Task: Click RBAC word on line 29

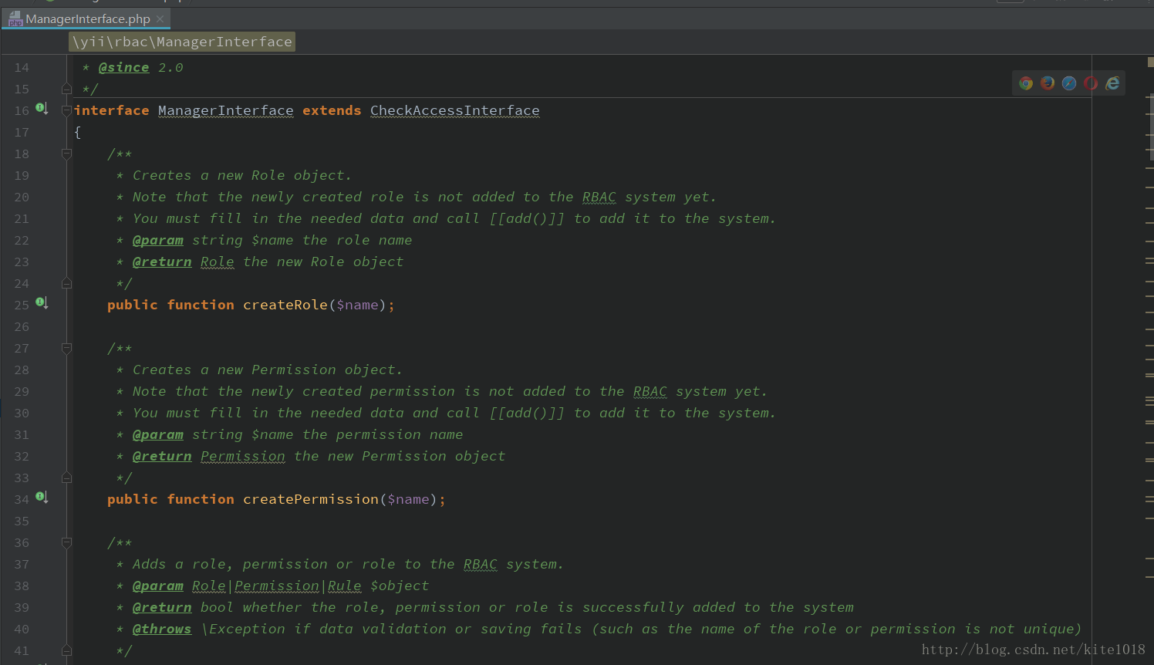Action: click(650, 392)
